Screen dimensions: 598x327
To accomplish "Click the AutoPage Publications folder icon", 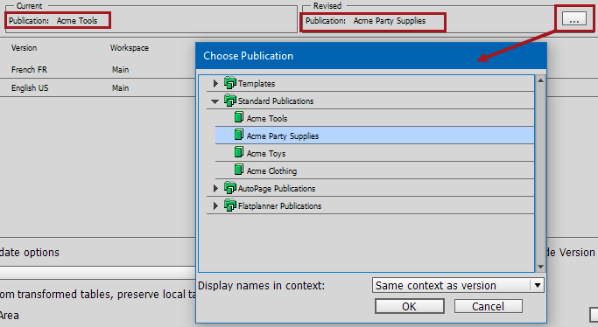I will click(230, 188).
